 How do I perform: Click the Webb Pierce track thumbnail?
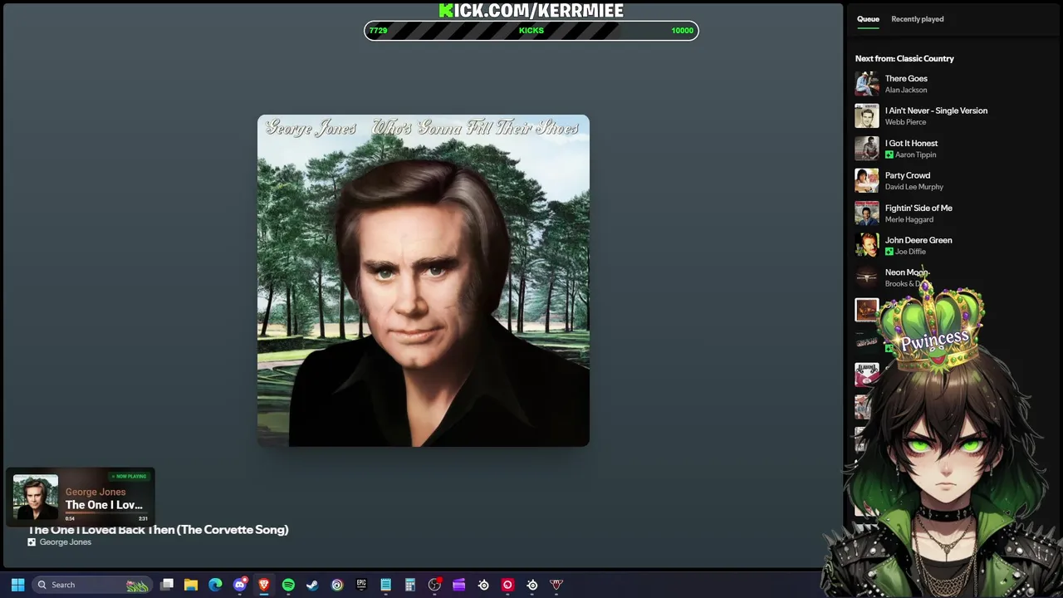867,116
